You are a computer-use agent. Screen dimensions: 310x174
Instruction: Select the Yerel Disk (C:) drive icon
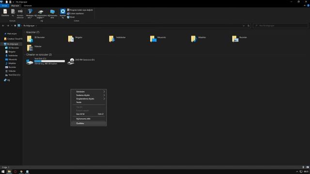(x=30, y=61)
